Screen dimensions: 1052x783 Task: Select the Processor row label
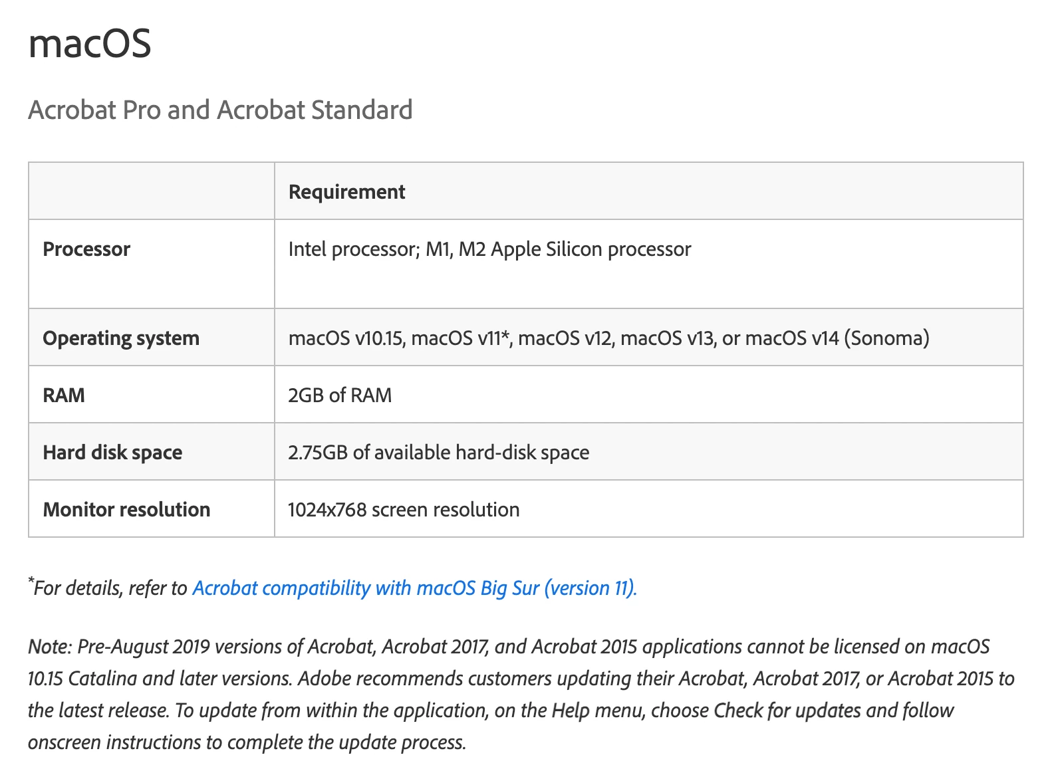pyautogui.click(x=86, y=249)
